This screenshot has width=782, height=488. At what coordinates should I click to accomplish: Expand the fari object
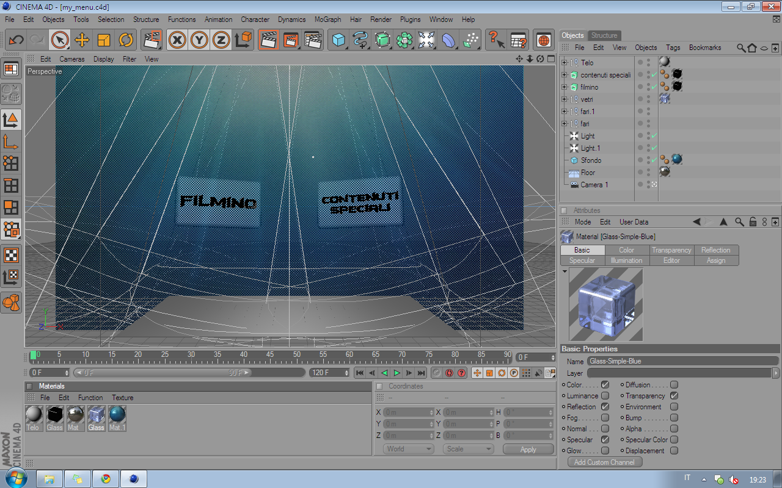coord(564,123)
